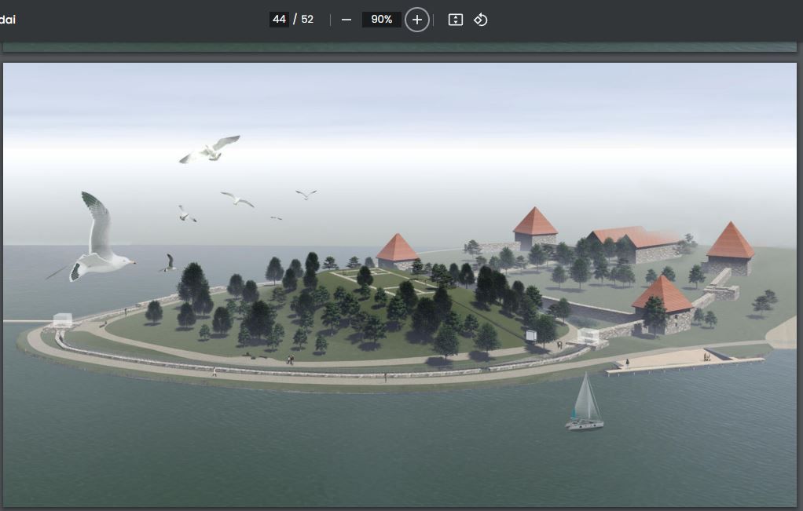Image resolution: width=803 pixels, height=511 pixels.
Task: Toggle the fit to page icon
Action: point(456,20)
